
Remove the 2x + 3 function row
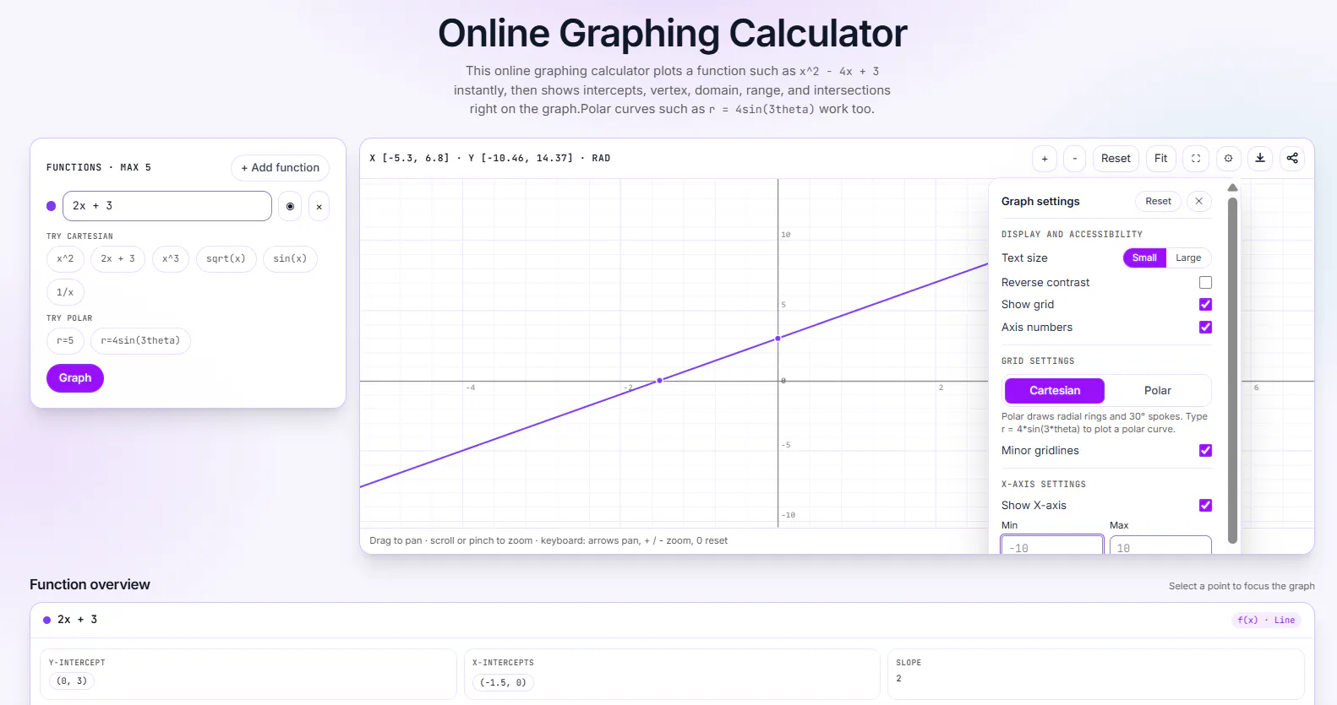coord(319,206)
